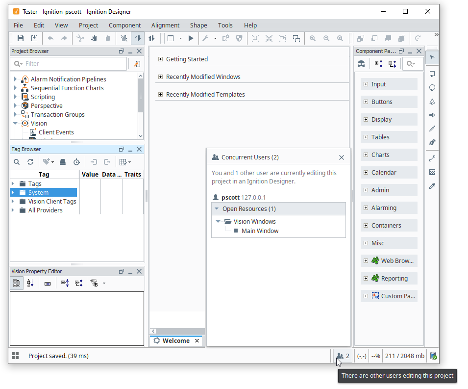The height and width of the screenshot is (389, 468).
Task: Click the rotate icon on the toolbar's right
Action: tap(418, 38)
